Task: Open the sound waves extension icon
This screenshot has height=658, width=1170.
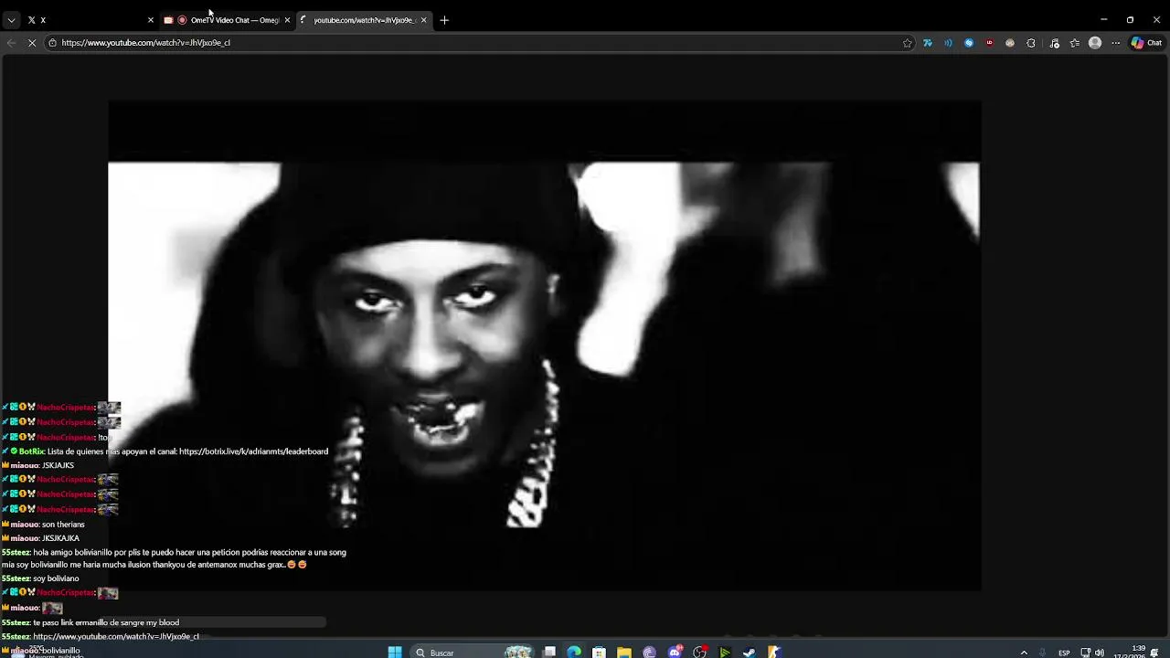Action: point(948,43)
